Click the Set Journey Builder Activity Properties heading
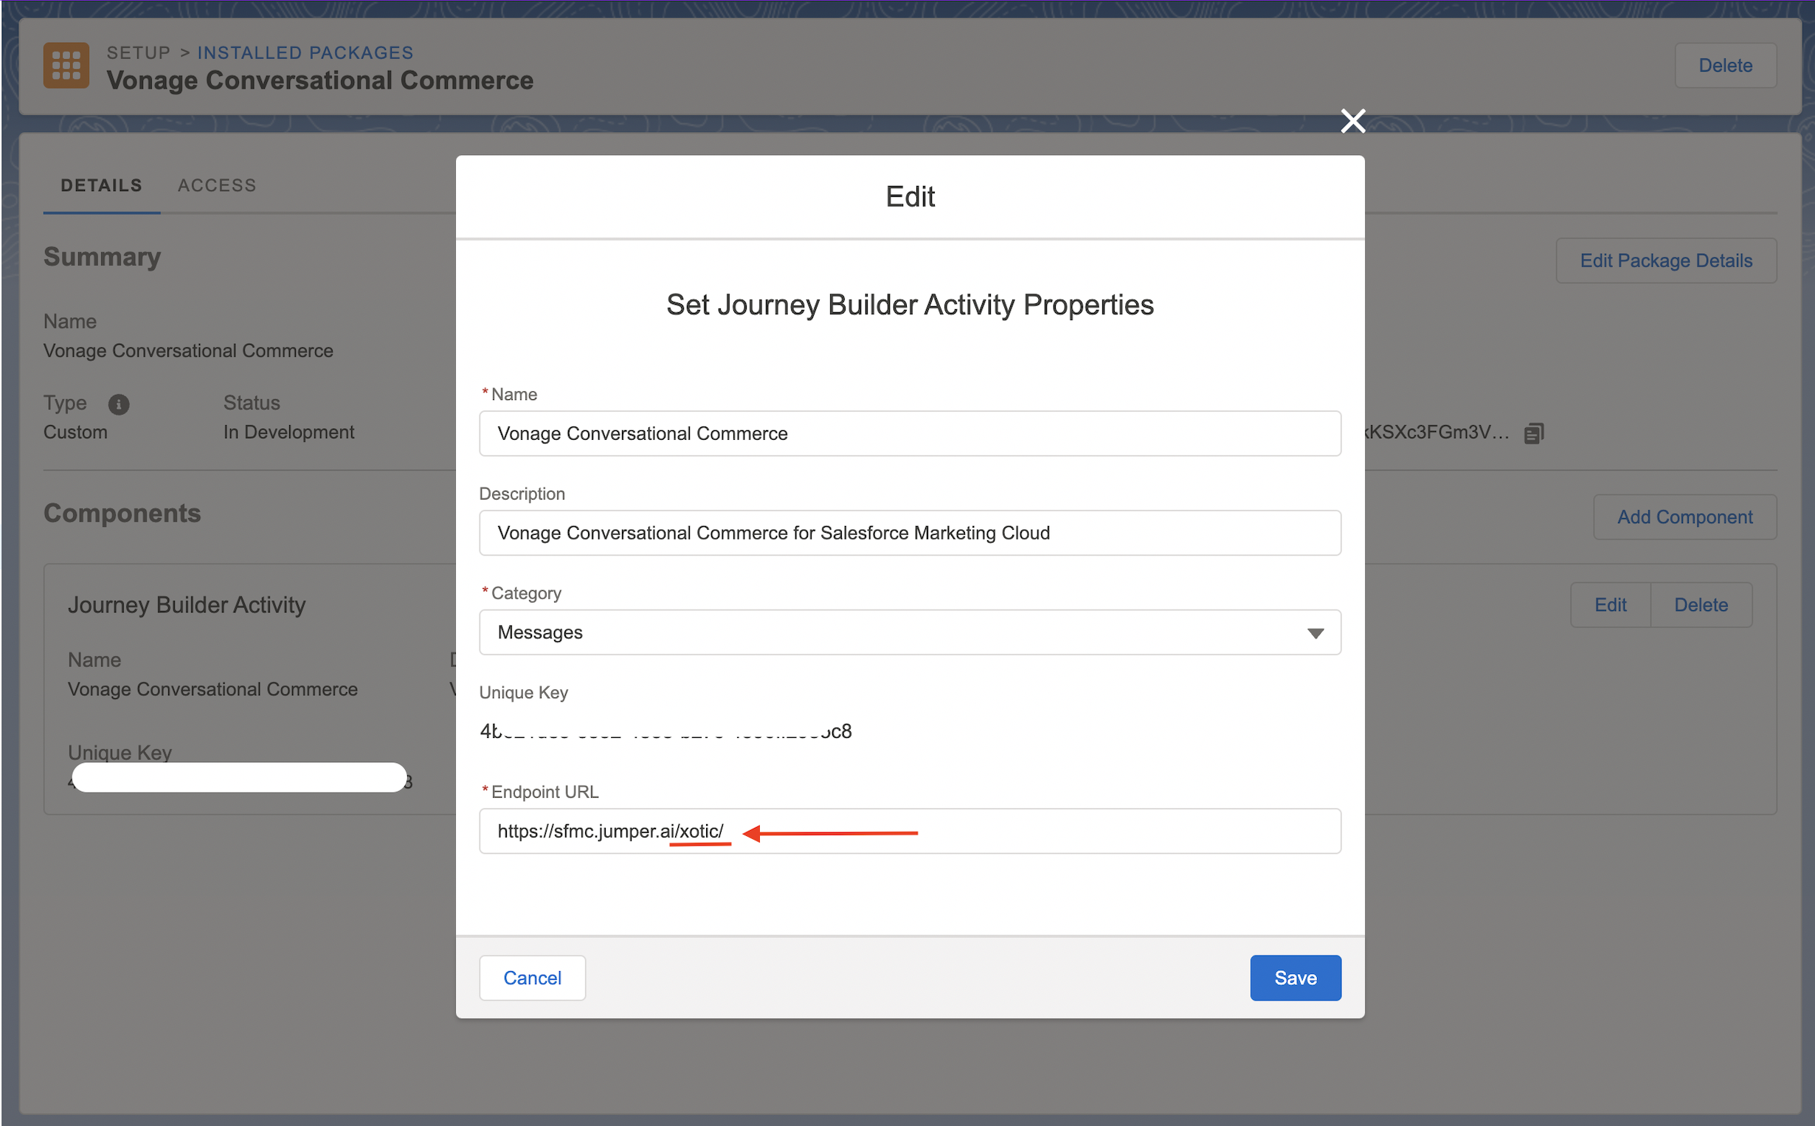The height and width of the screenshot is (1126, 1815). click(x=910, y=305)
